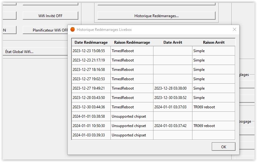Click the Wifi Invité OFF button
Screen dimensions: 257x162
[50, 16]
